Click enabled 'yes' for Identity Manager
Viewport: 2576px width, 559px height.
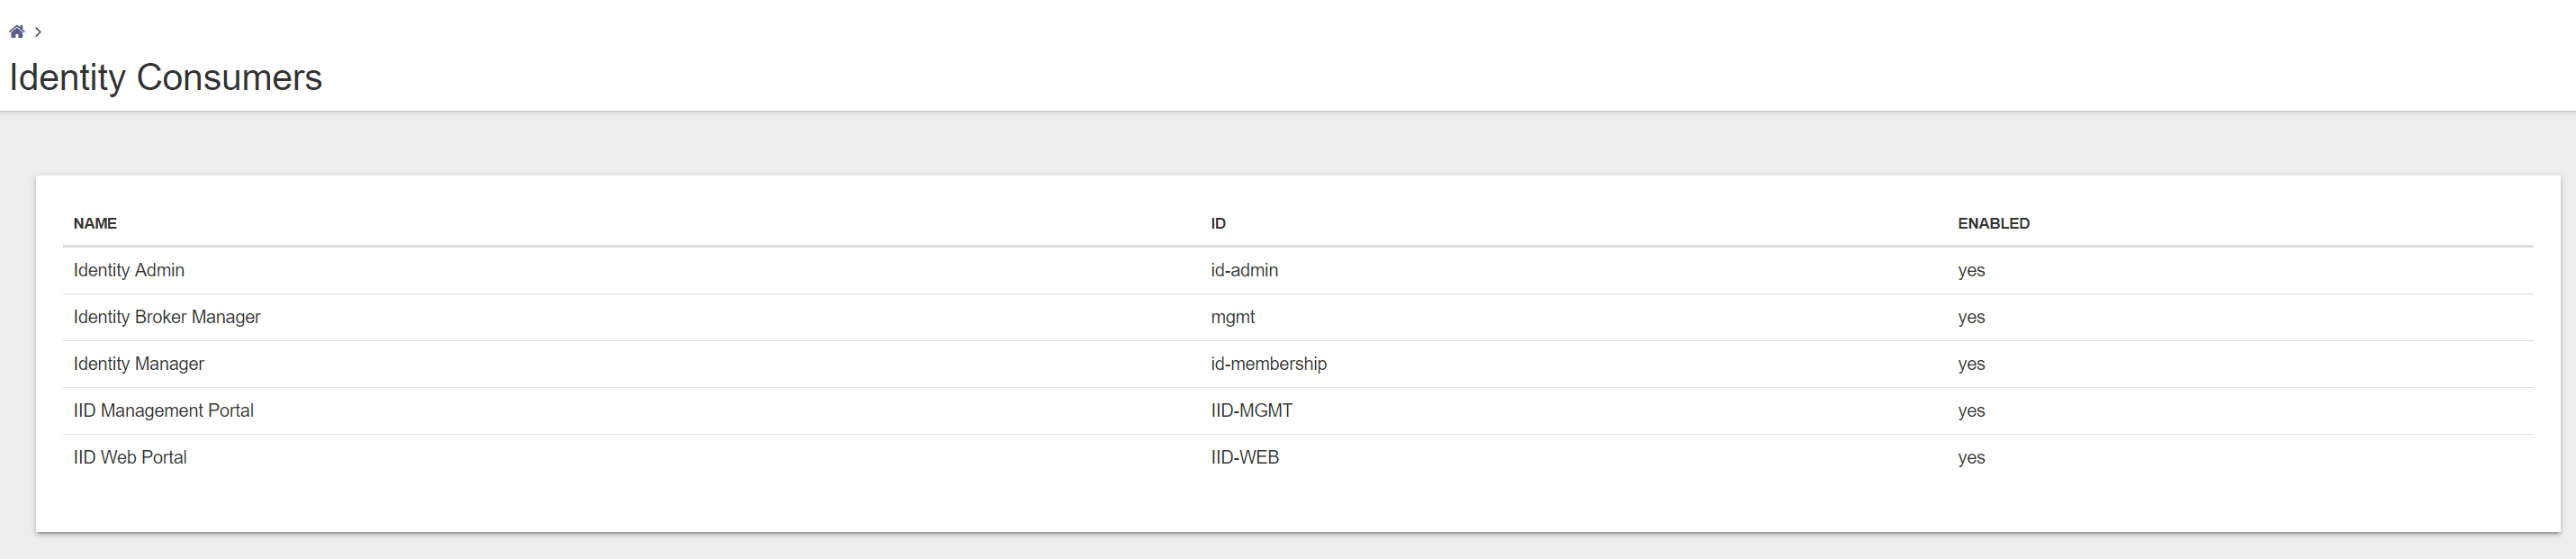coord(1971,364)
